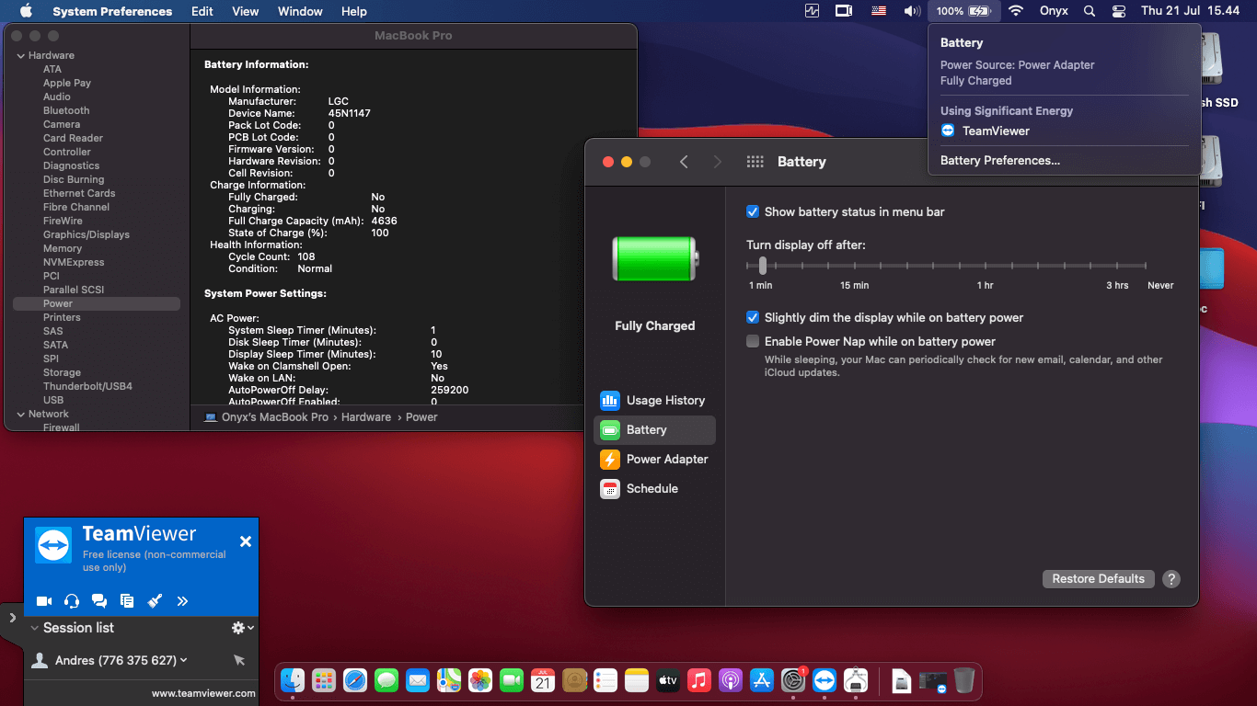The width and height of the screenshot is (1257, 706).
Task: Open the Help menu
Action: coord(353,11)
